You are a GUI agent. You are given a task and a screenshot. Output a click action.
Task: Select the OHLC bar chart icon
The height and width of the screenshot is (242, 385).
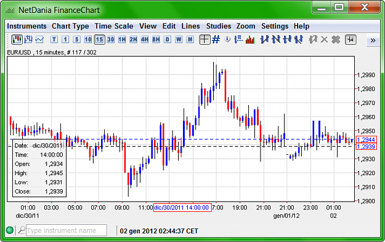[28, 39]
